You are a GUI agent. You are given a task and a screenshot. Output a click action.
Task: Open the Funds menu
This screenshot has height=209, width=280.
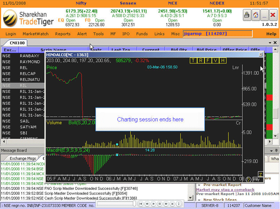pos(142,34)
